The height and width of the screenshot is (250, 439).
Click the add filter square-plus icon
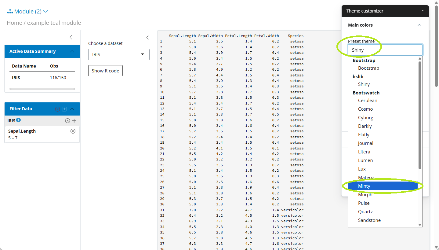[x=64, y=109]
